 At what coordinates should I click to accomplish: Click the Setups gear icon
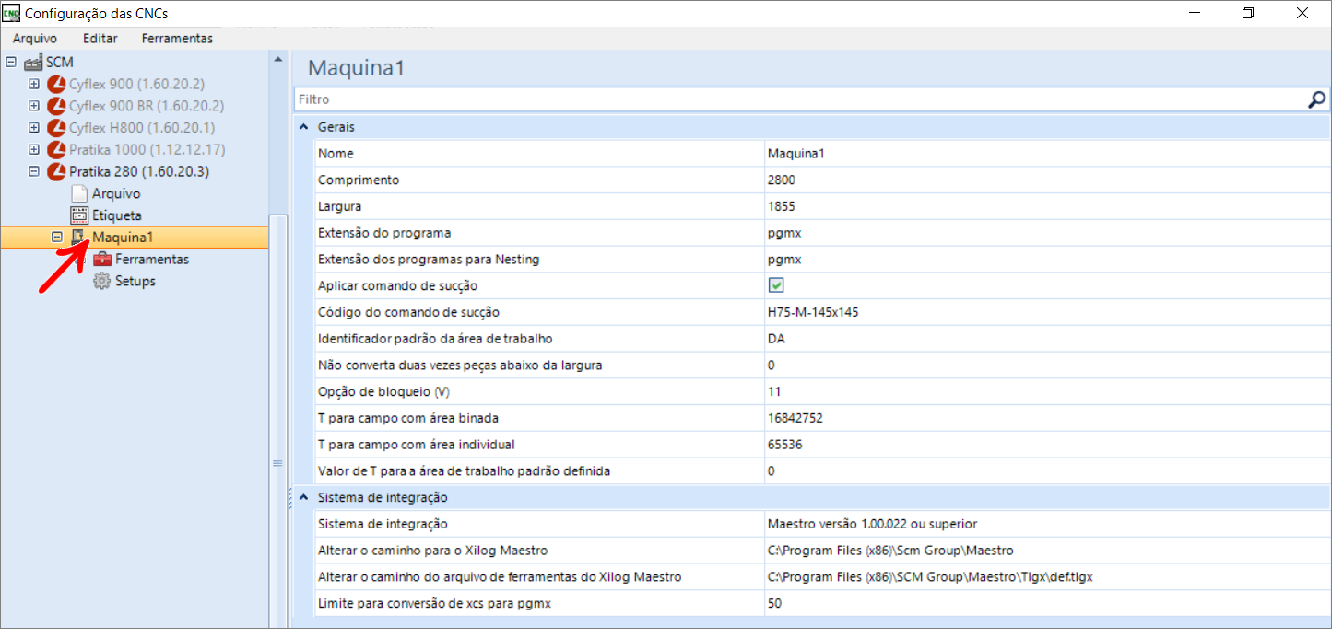(x=102, y=282)
